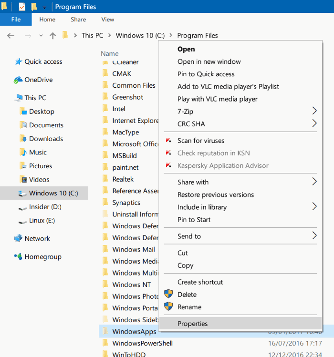The image size is (334, 357).
Task: Select Create shortcut
Action: click(x=240, y=282)
